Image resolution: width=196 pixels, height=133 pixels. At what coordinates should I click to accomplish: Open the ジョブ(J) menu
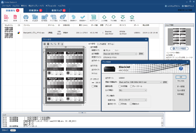coord(16,6)
